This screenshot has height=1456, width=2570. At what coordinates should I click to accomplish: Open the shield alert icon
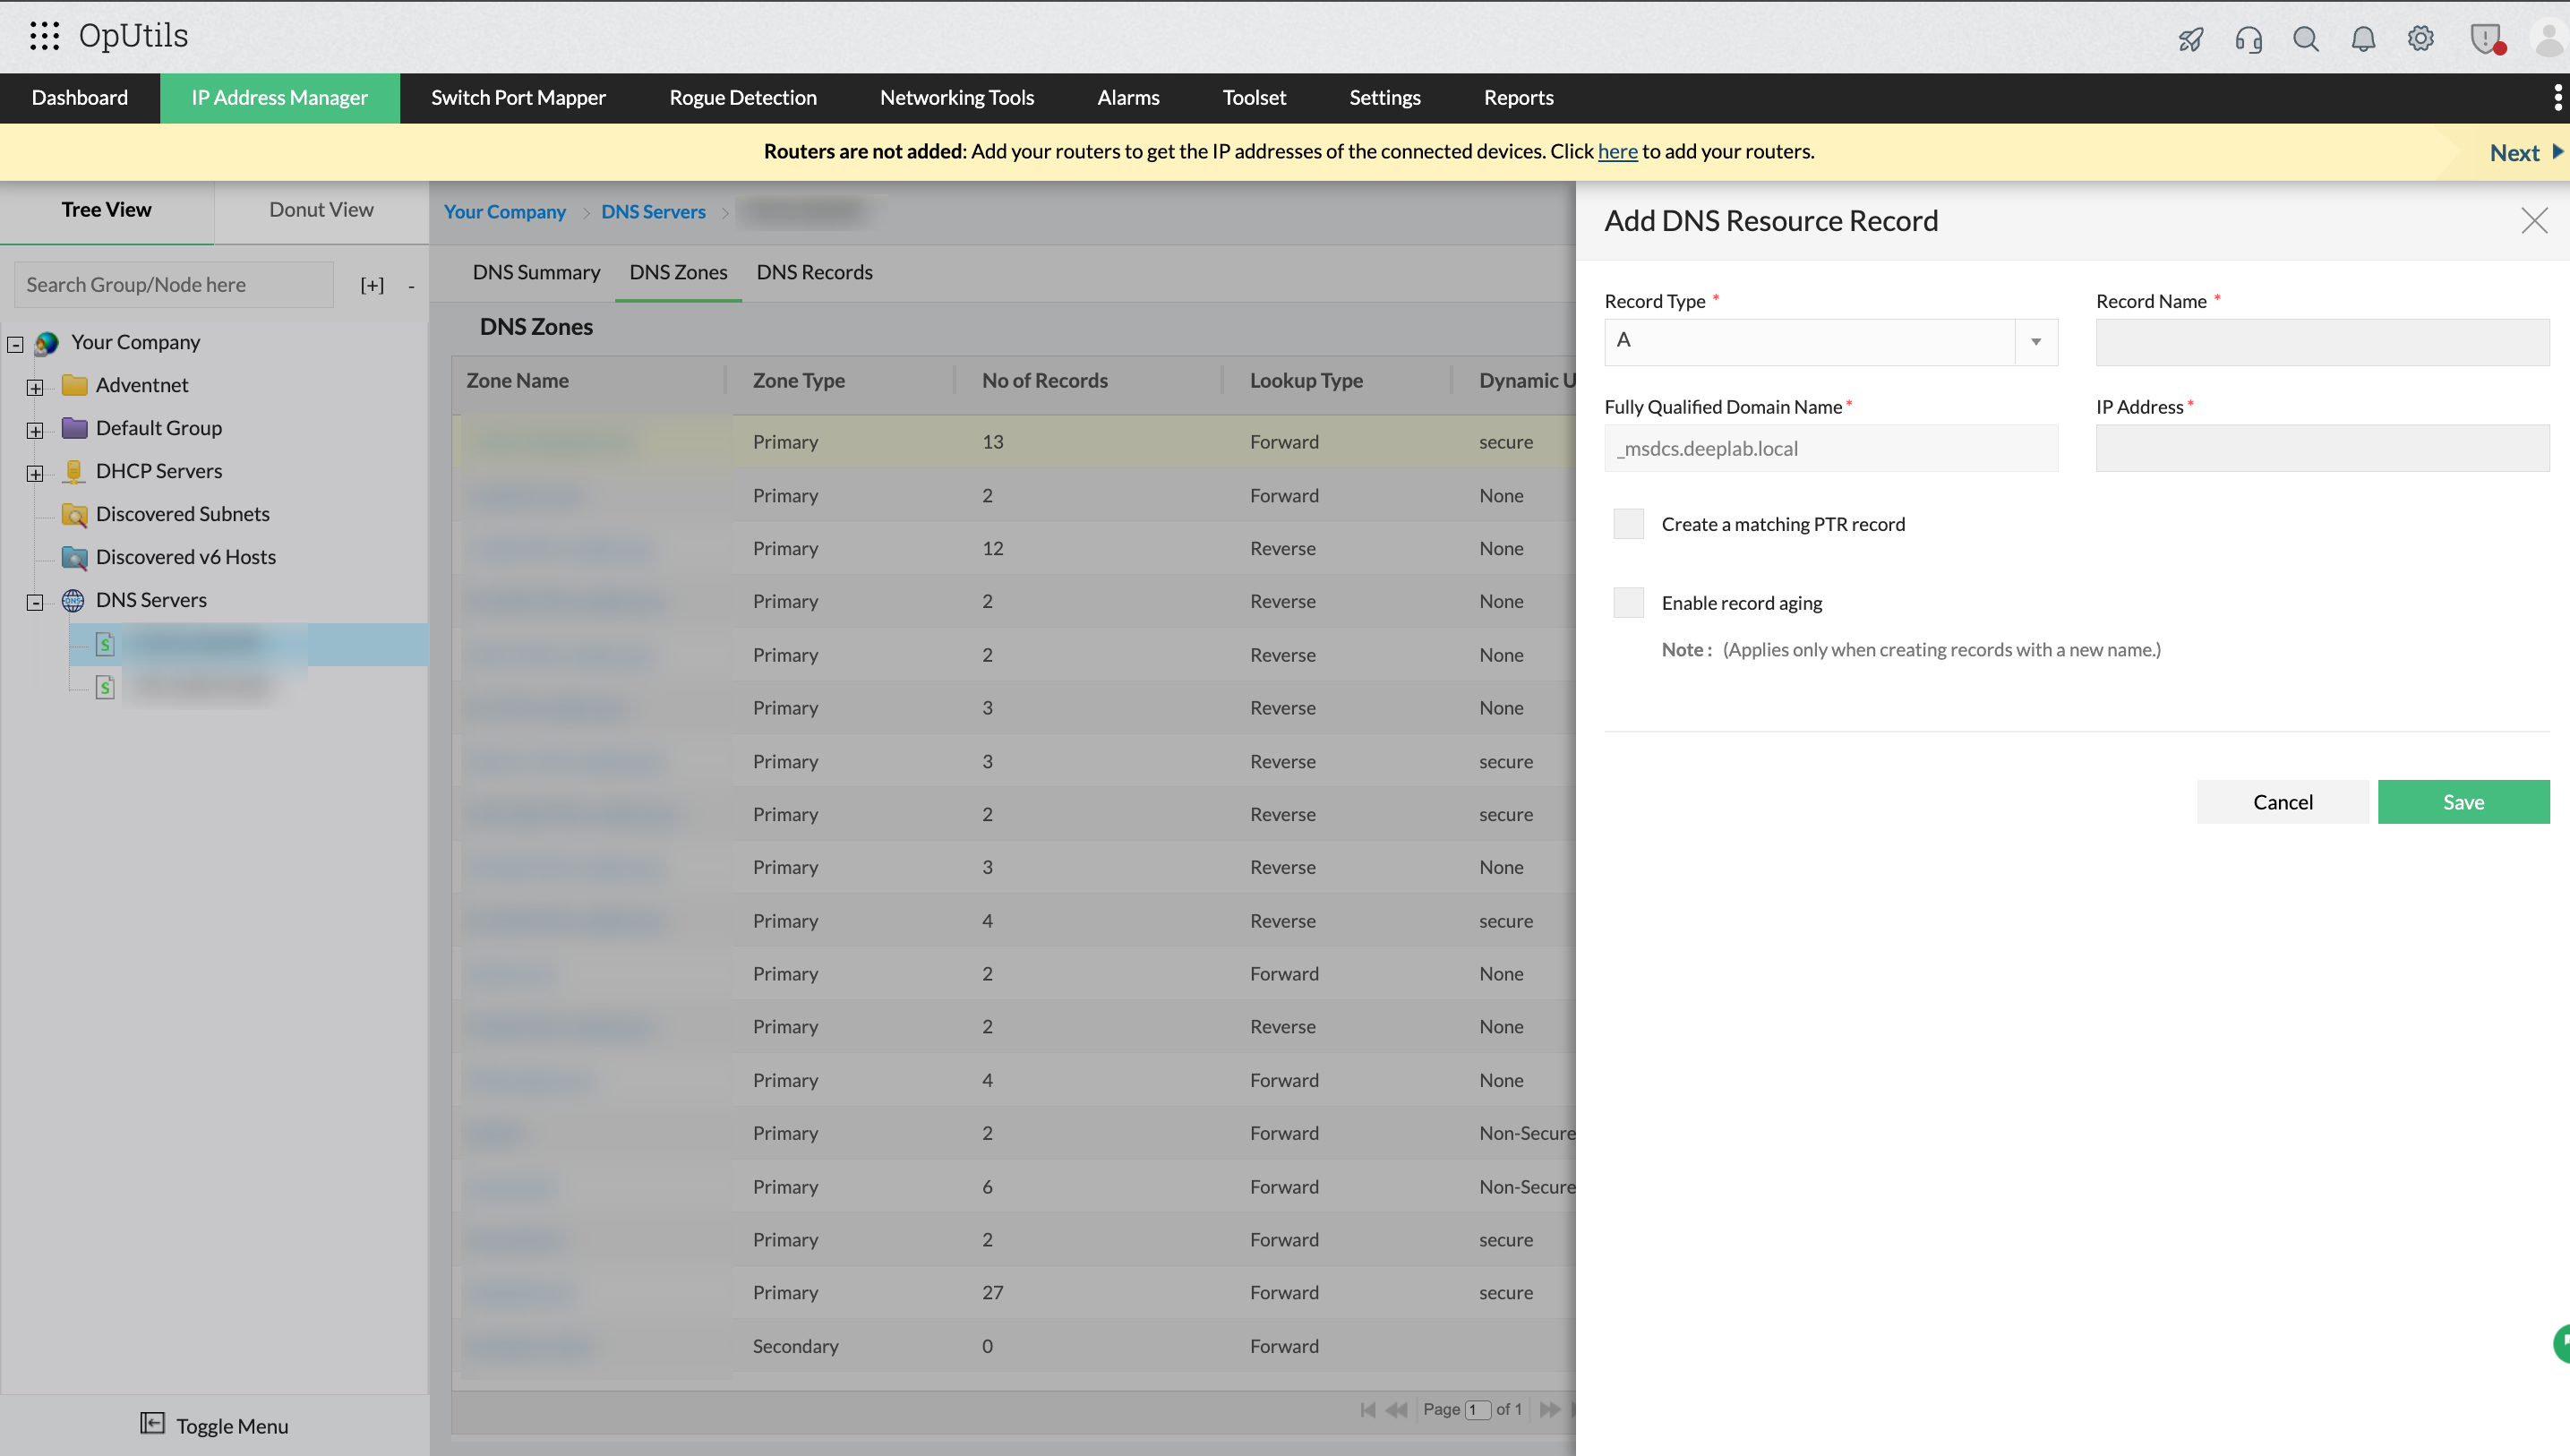tap(2484, 39)
